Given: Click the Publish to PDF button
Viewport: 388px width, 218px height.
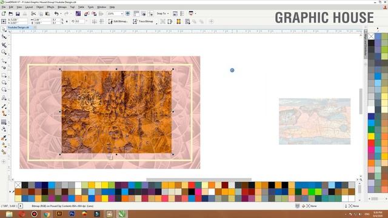Looking at the screenshot, I should pos(101,14).
